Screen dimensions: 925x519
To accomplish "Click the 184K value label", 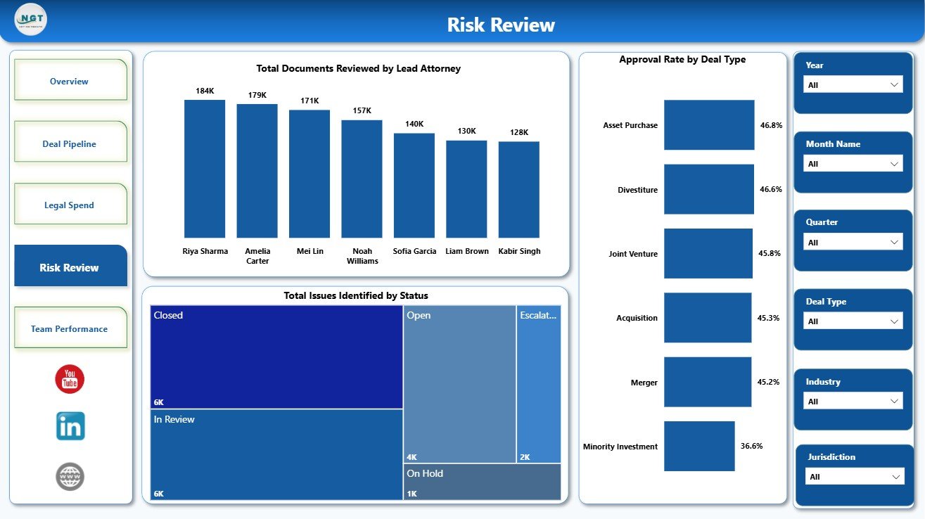I will (205, 91).
